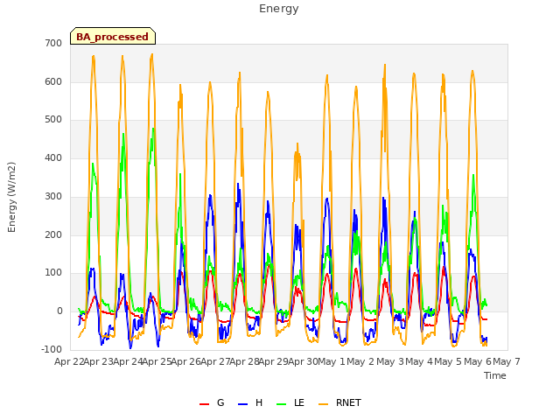The width and height of the screenshot is (560, 420).
Task: Click the Energy (W/m2) axis label
Action: [11, 197]
